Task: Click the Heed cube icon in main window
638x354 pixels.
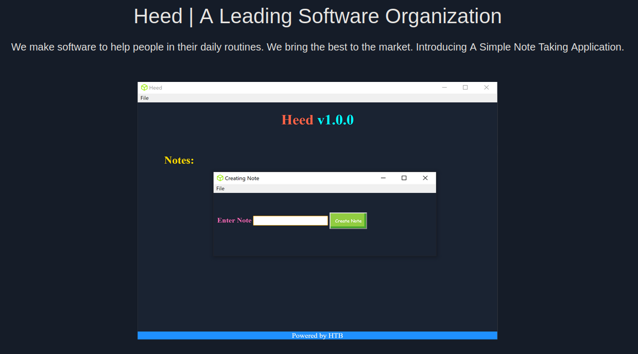Action: [144, 88]
